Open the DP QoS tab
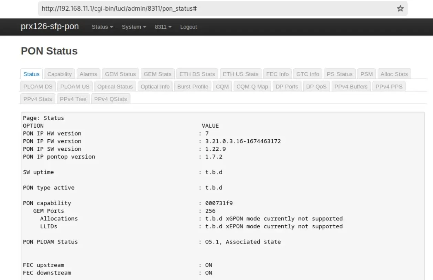433x280 pixels. point(316,87)
